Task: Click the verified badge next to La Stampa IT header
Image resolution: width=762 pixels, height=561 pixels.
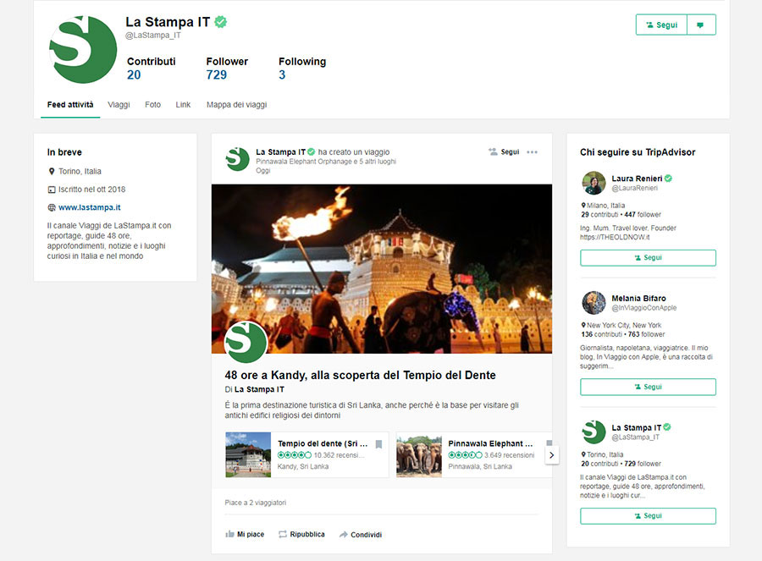Action: [221, 22]
